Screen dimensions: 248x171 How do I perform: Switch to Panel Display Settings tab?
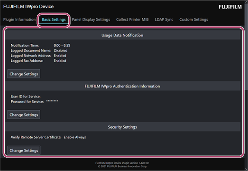coord(91,19)
